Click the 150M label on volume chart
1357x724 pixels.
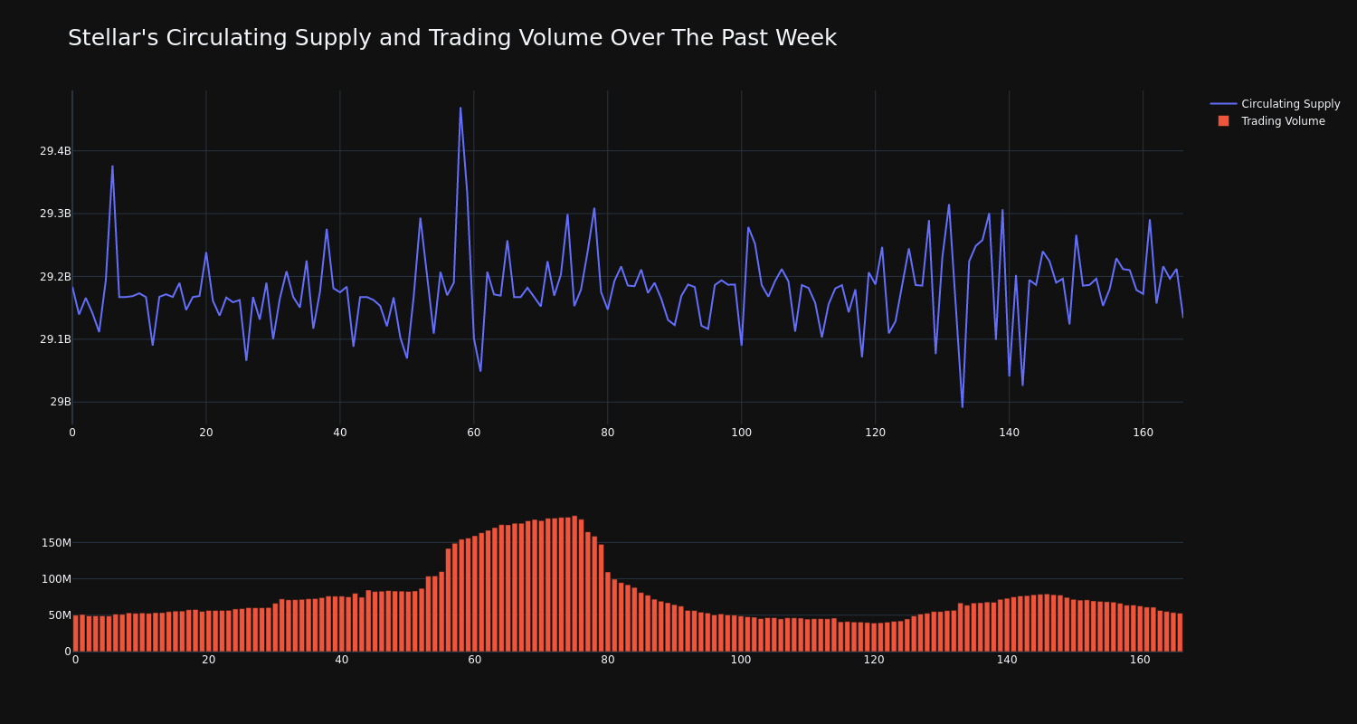tap(56, 543)
